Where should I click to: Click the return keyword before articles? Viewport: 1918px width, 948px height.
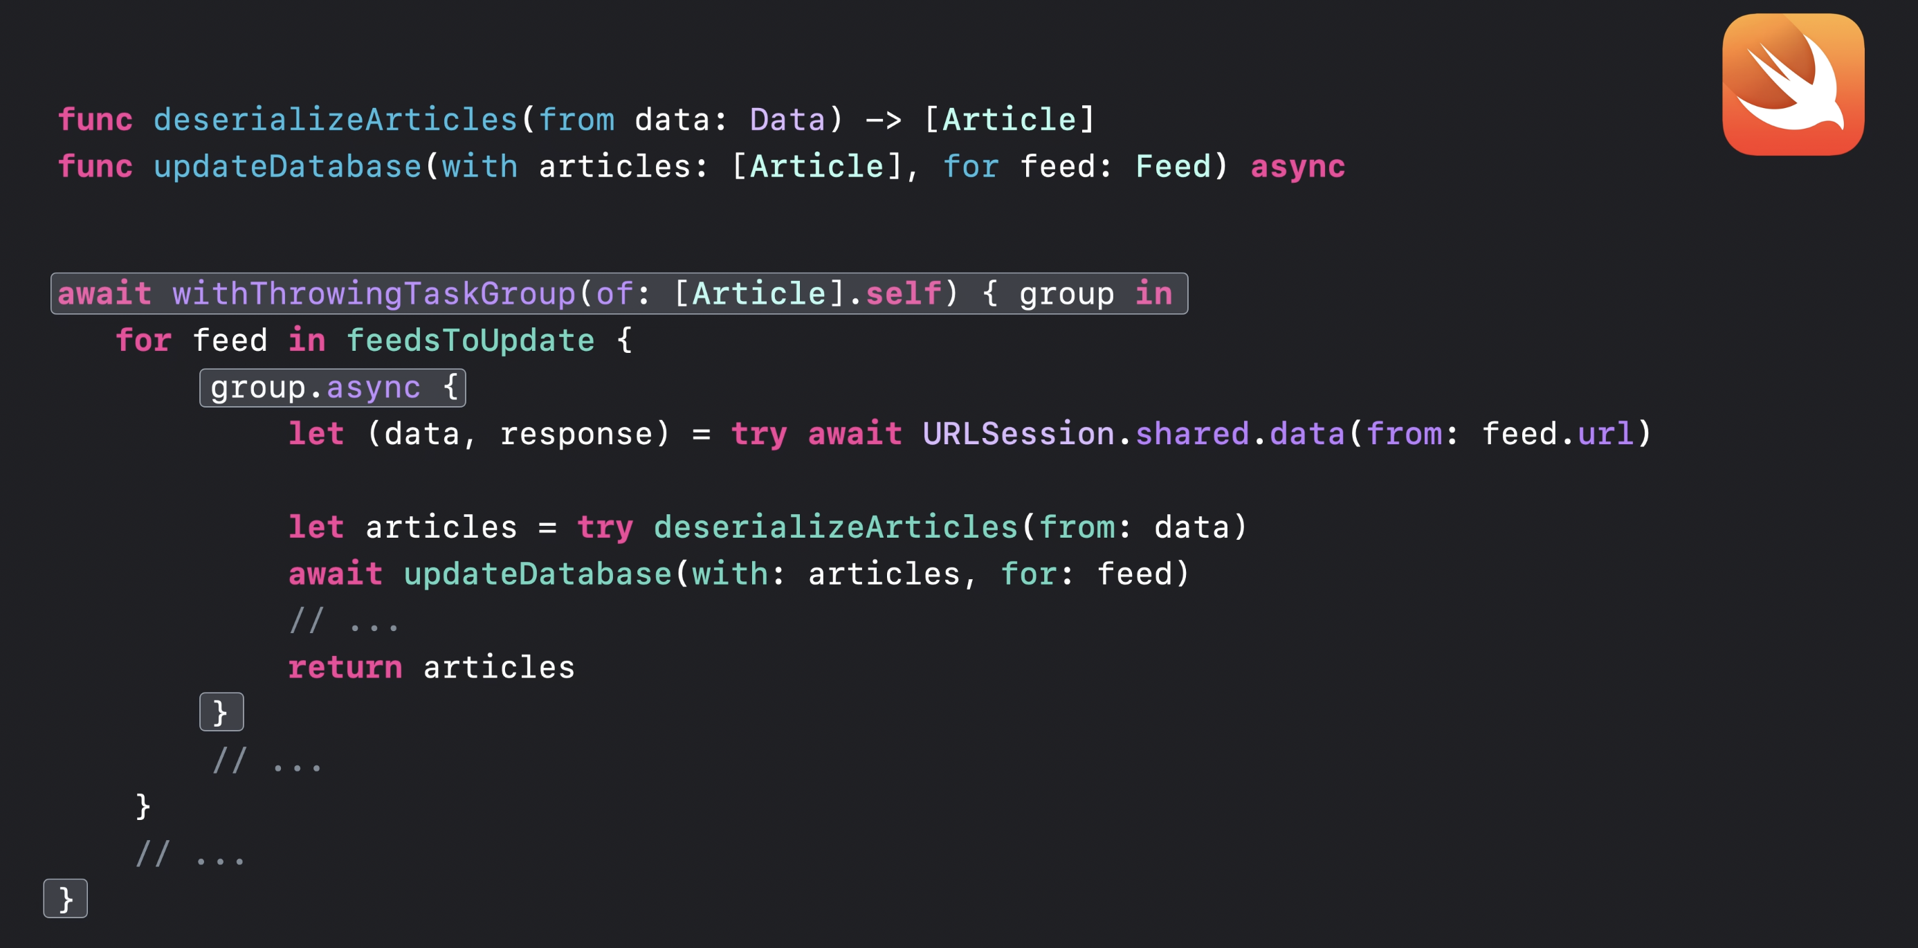pos(345,666)
